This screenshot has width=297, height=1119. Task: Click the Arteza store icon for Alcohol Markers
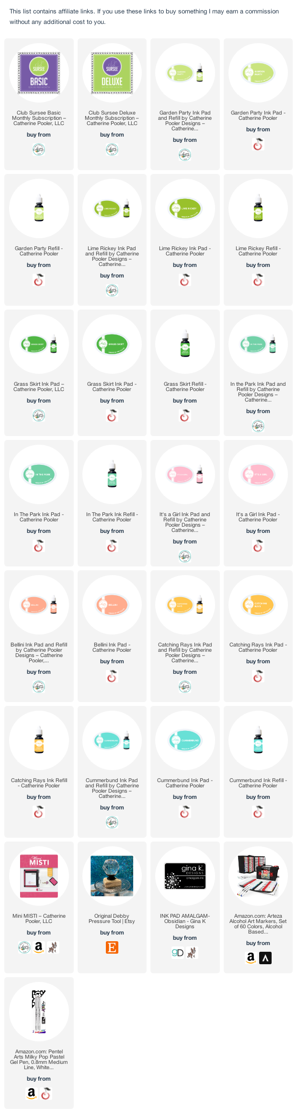pos(265,958)
